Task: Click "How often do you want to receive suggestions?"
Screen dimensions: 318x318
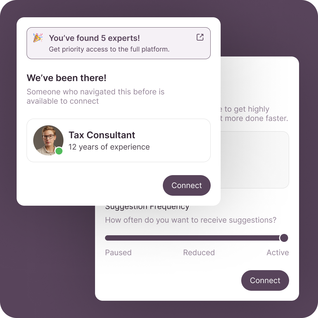Action: [x=191, y=220]
